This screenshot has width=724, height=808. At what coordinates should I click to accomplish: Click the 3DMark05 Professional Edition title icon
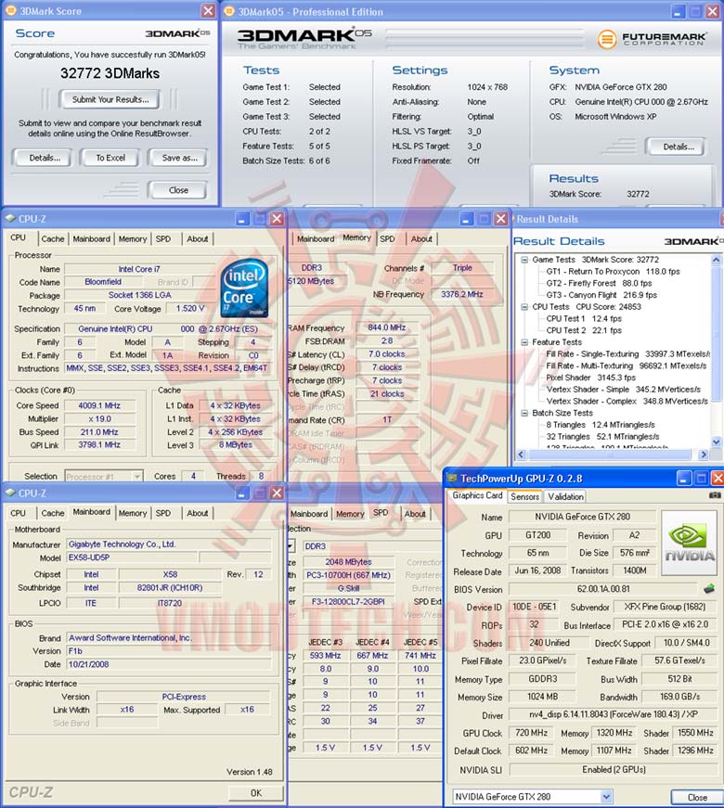229,11
